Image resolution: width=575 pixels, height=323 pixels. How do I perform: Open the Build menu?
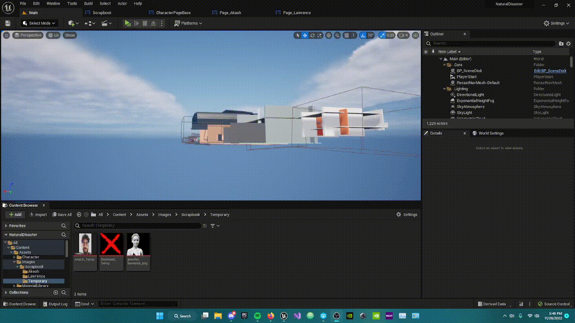(x=88, y=4)
